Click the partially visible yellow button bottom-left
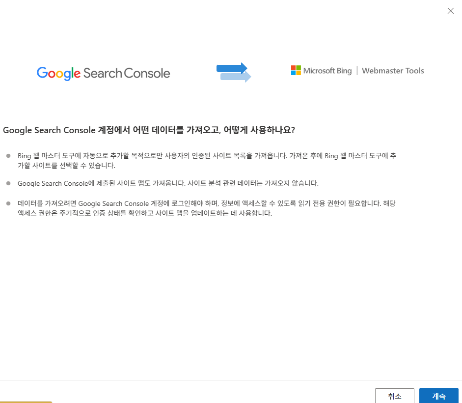This screenshot has height=403, width=462. (x=27, y=401)
